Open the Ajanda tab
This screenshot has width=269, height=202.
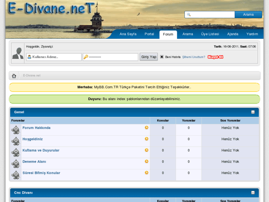pos(233,34)
